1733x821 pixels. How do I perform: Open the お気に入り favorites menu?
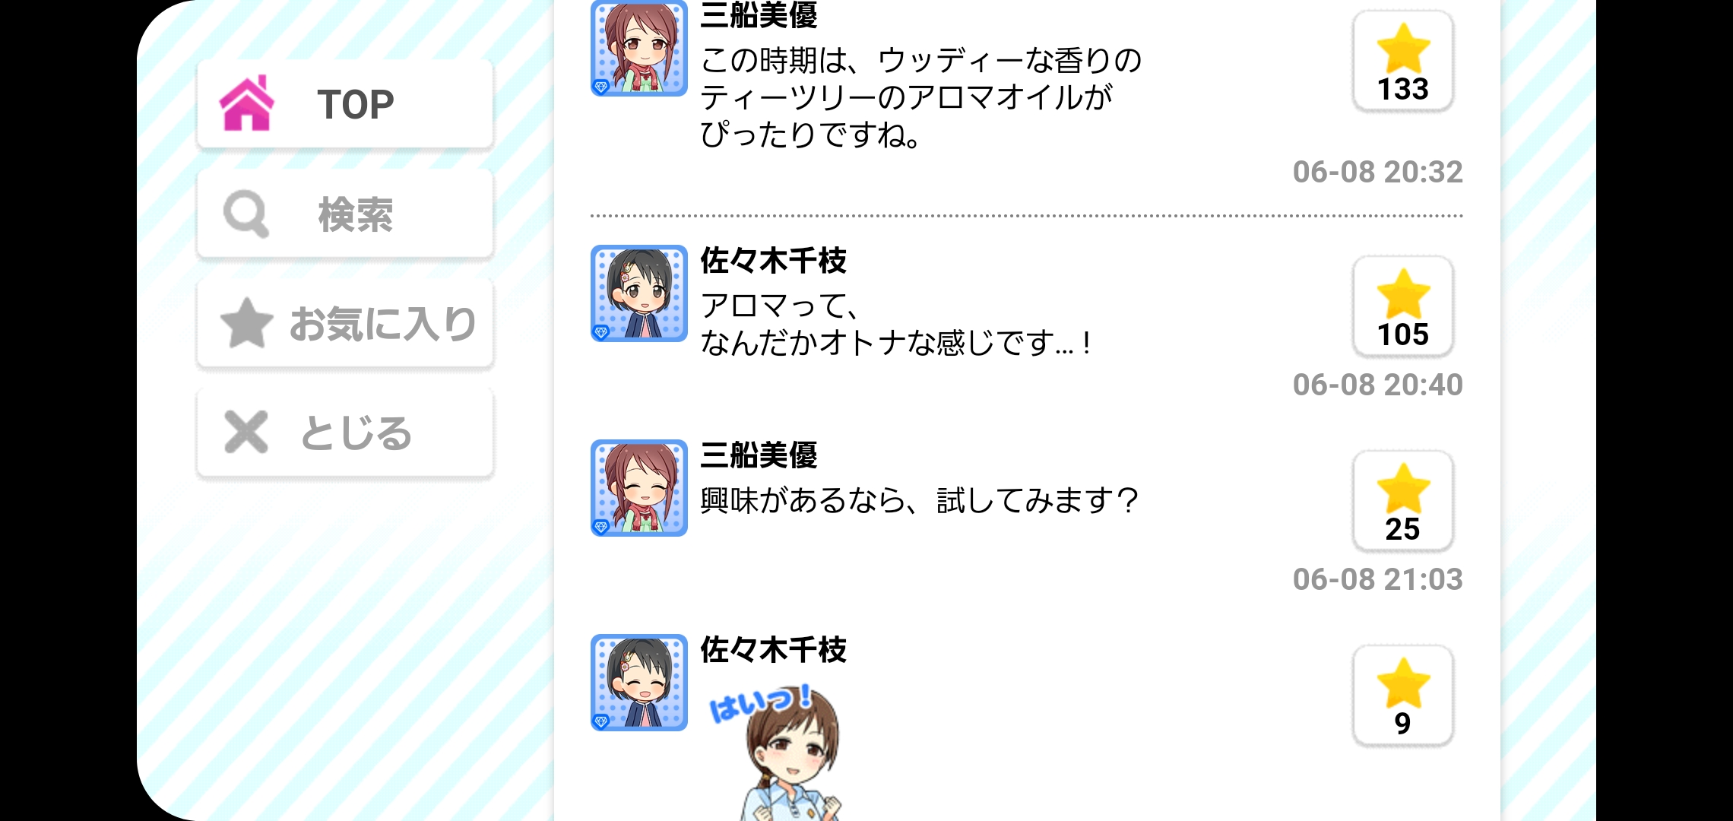[345, 324]
